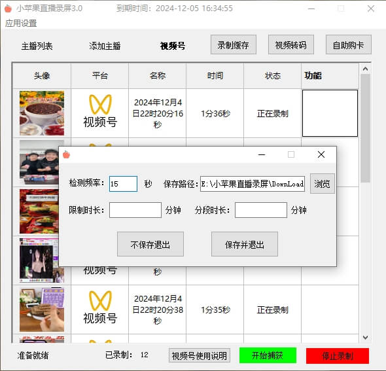Click the 浏览 browse button
Screen dimensions: 386x371
[x=323, y=184]
